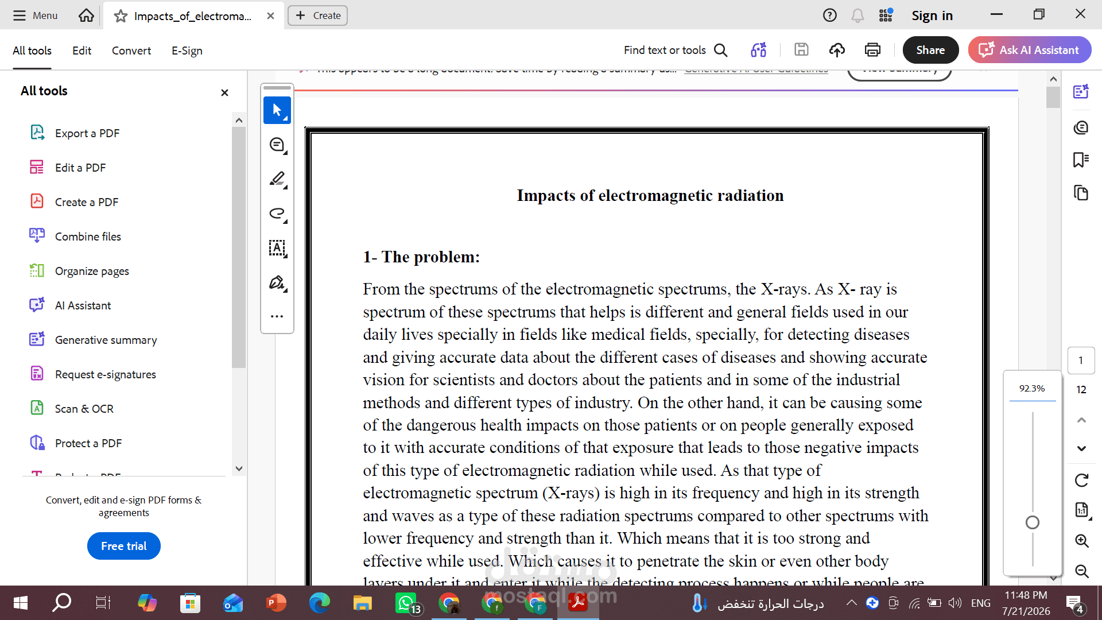Image resolution: width=1102 pixels, height=620 pixels.
Task: Close the All tools panel
Action: pos(225,92)
